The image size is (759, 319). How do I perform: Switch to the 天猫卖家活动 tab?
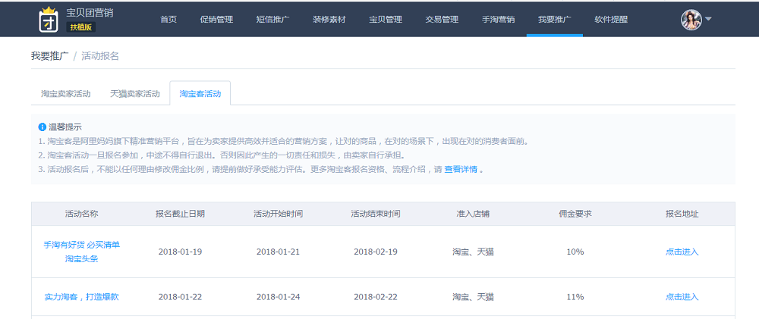pos(135,94)
